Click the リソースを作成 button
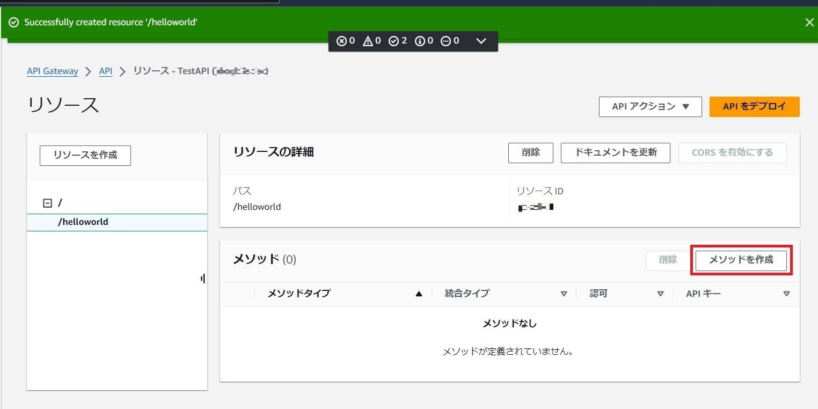Image resolution: width=818 pixels, height=409 pixels. (x=85, y=155)
